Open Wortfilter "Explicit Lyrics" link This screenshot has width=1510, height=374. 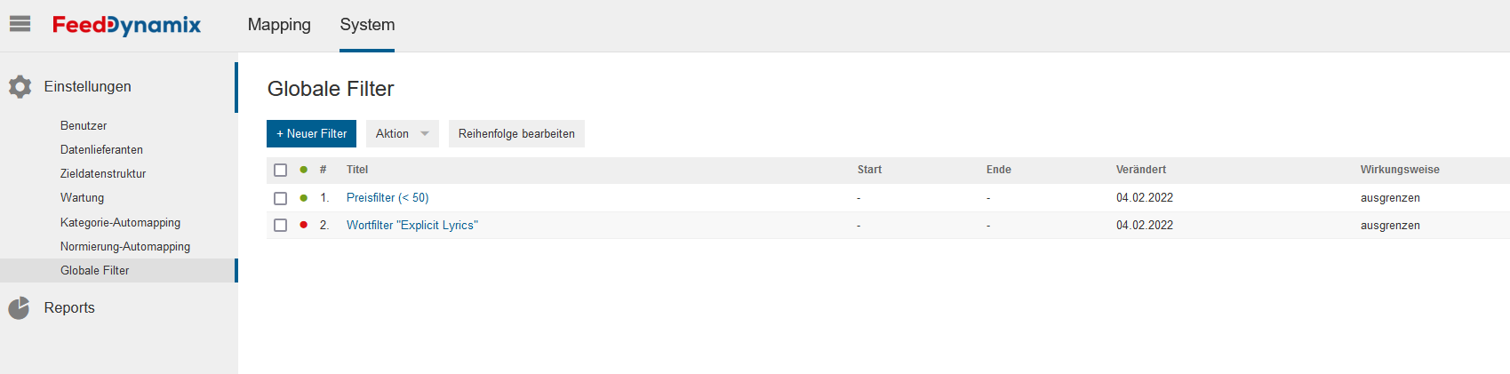pyautogui.click(x=412, y=226)
